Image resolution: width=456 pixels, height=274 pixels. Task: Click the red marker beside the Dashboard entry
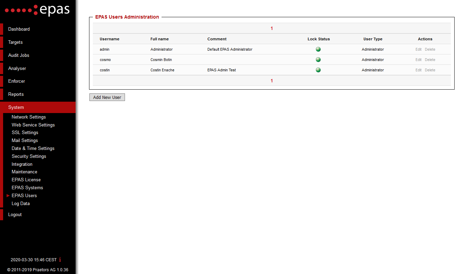[1, 29]
